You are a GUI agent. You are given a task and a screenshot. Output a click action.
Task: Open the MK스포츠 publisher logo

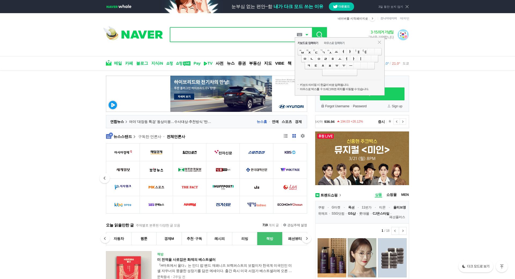(156, 187)
